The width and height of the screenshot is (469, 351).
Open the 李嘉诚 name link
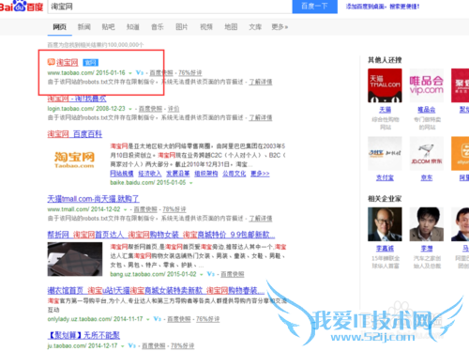385,249
